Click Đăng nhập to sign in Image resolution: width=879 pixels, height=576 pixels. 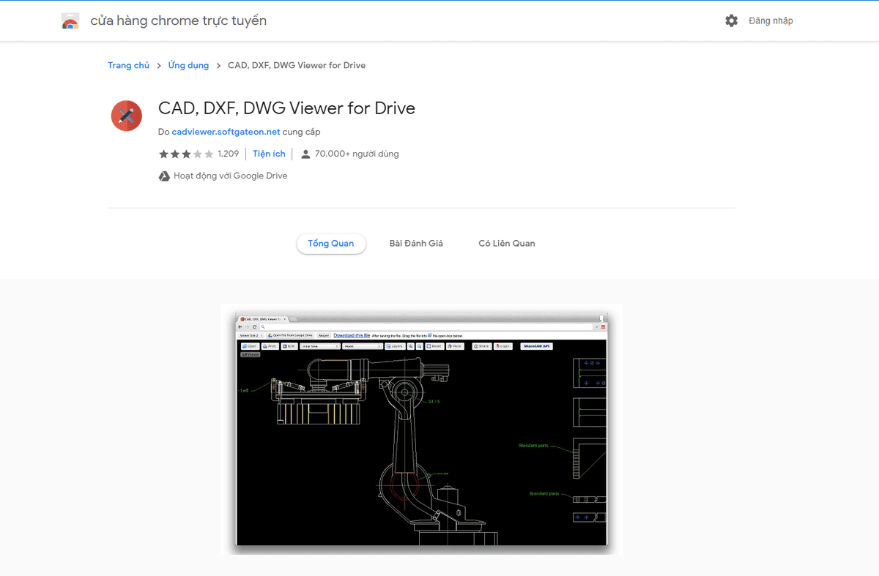tap(771, 20)
